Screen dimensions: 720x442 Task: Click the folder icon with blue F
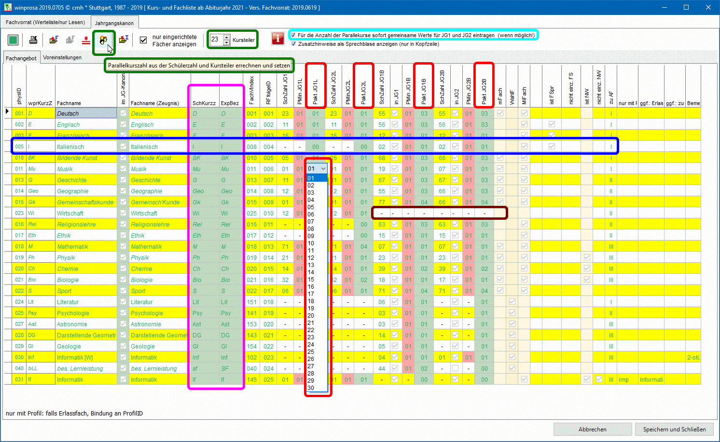click(x=54, y=40)
